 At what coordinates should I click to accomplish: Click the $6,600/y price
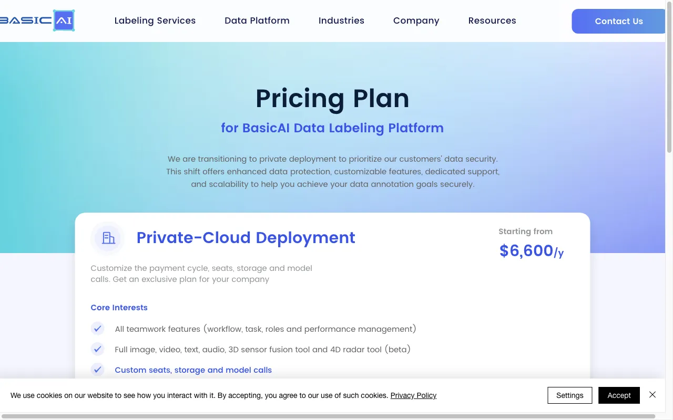point(532,251)
